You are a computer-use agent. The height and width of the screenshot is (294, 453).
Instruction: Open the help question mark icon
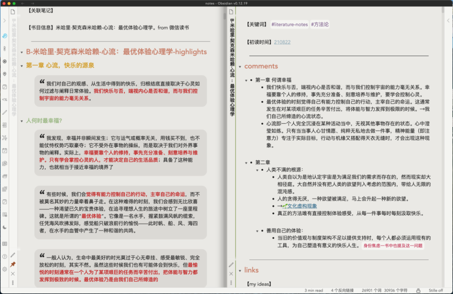coord(5,256)
